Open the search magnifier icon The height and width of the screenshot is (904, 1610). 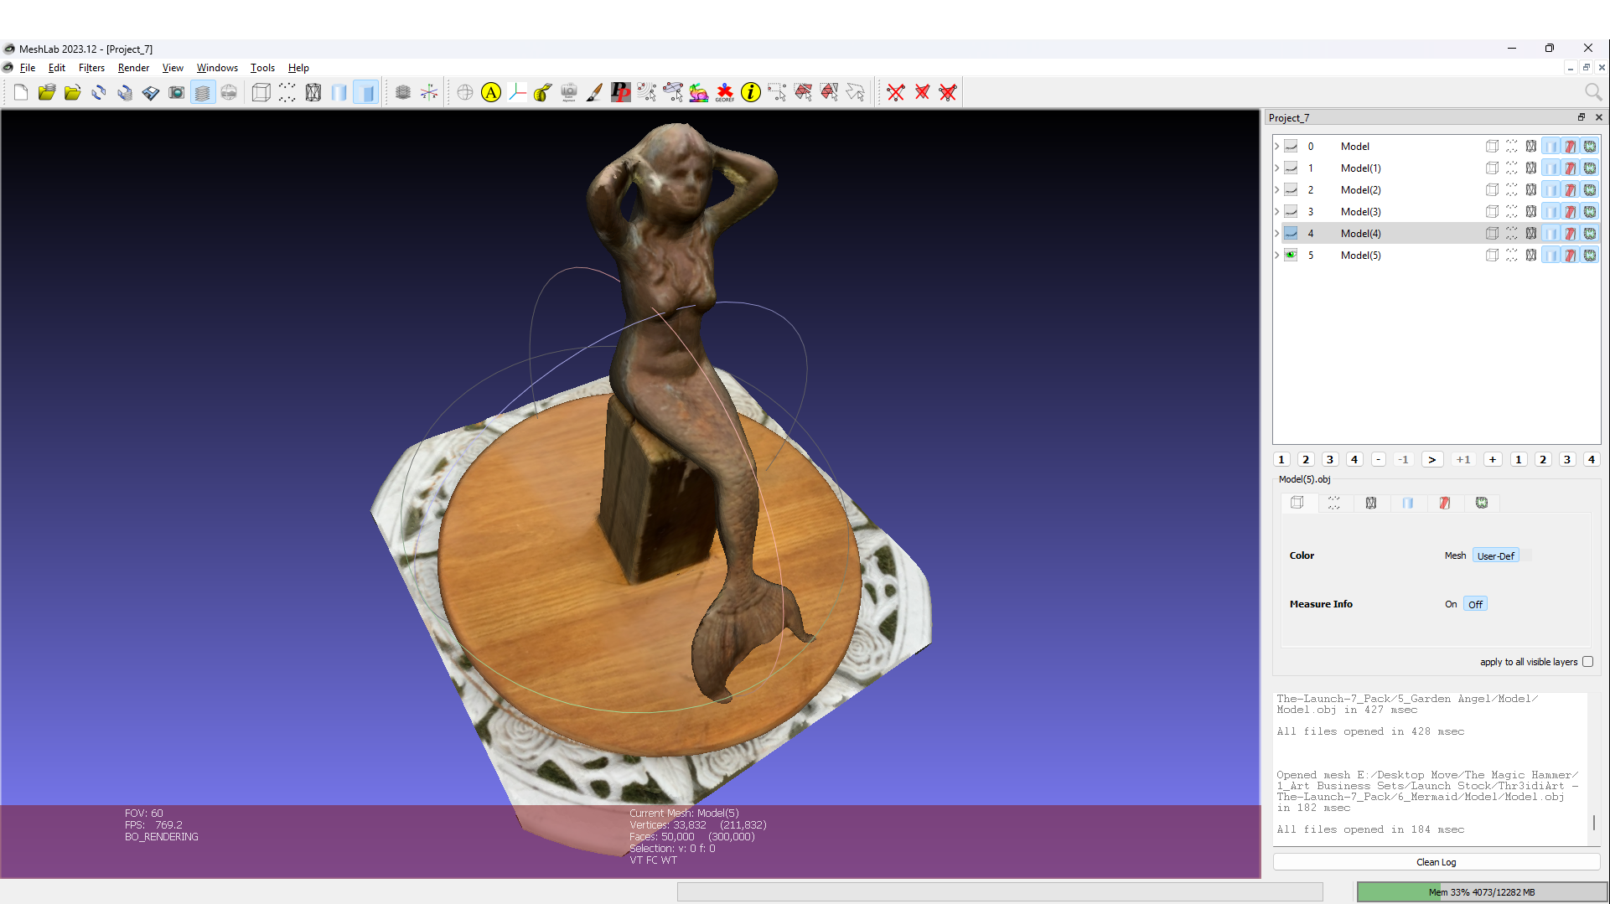point(1593,92)
